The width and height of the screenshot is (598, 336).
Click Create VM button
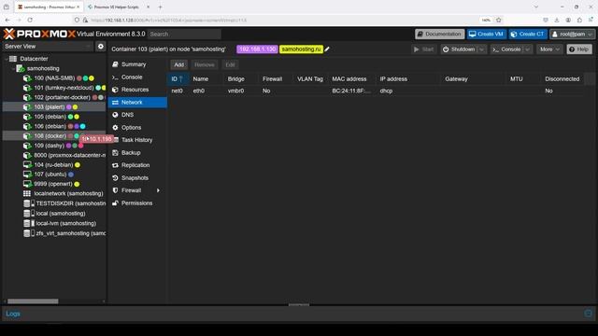pyautogui.click(x=486, y=34)
